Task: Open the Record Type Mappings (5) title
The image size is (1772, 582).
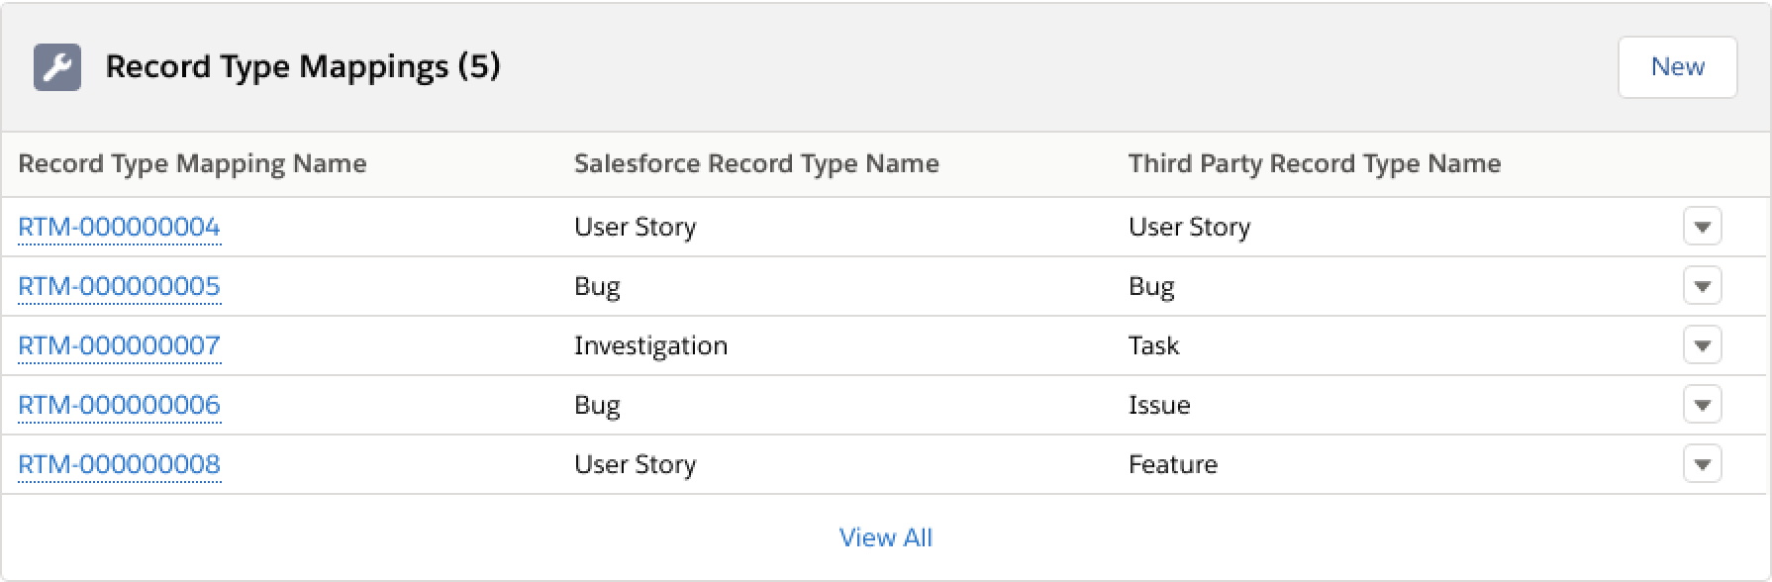Action: [303, 67]
